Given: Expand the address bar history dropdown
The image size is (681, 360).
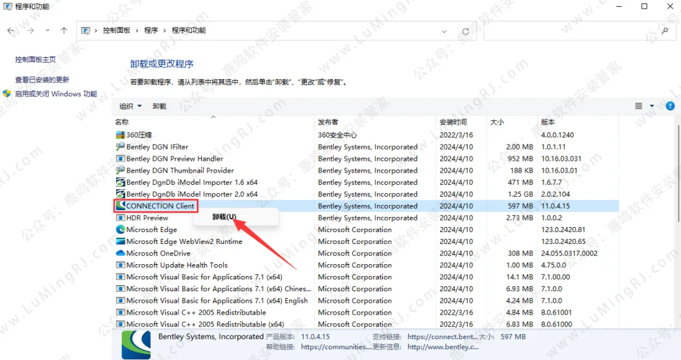Looking at the screenshot, I should [445, 31].
